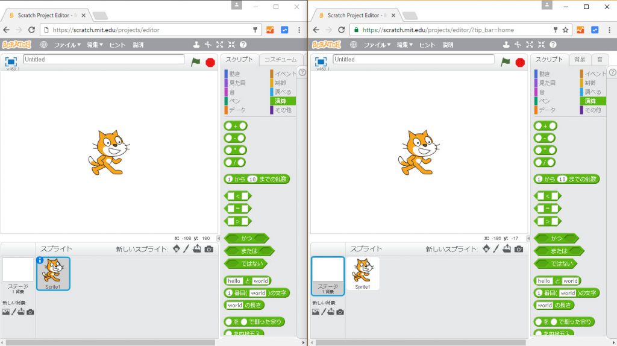Bookmark page star icon in right browser
Viewport: 617px width, 346px height.
(x=565, y=30)
